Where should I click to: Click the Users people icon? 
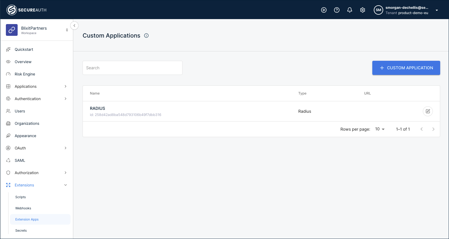pos(8,111)
